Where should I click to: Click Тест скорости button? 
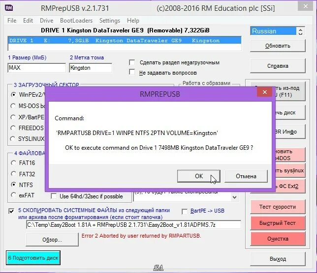[x=278, y=207]
